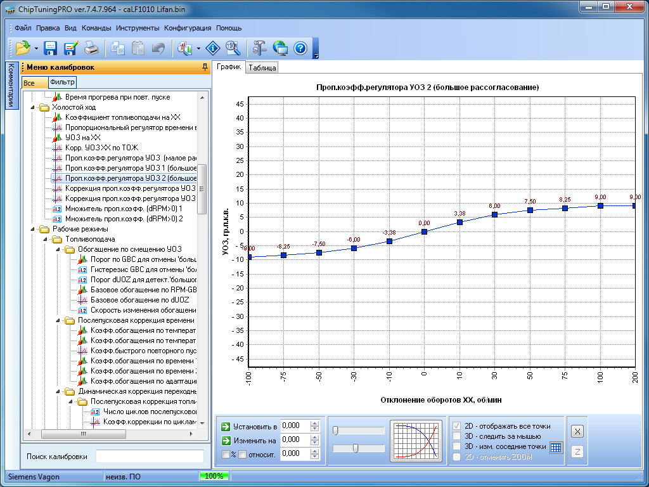The width and height of the screenshot is (649, 487).
Task: Check the "относит." checkbox
Action: (x=242, y=454)
